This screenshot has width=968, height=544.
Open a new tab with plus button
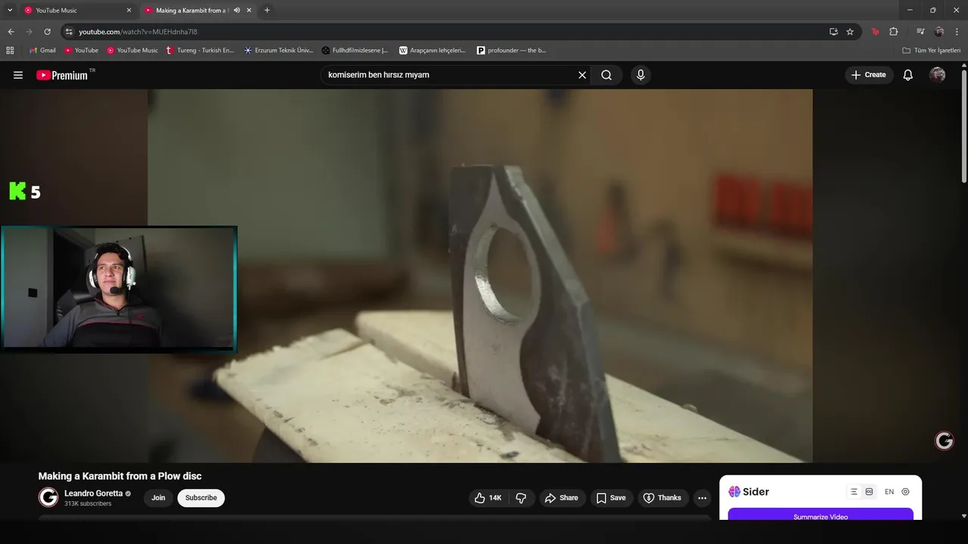[267, 11]
